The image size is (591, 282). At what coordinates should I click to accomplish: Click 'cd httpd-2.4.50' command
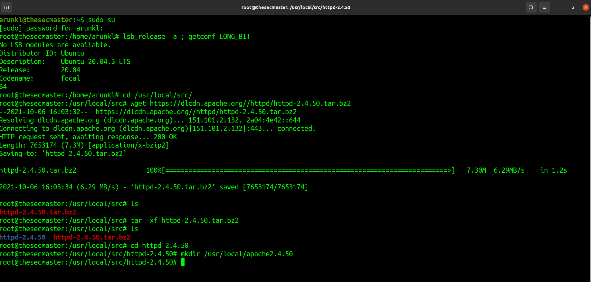pyautogui.click(x=159, y=246)
